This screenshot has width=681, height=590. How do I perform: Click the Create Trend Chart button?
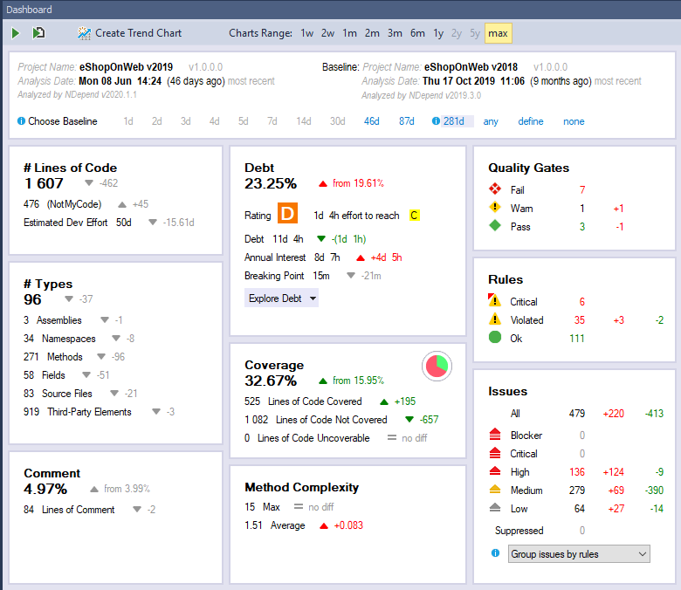(x=129, y=33)
